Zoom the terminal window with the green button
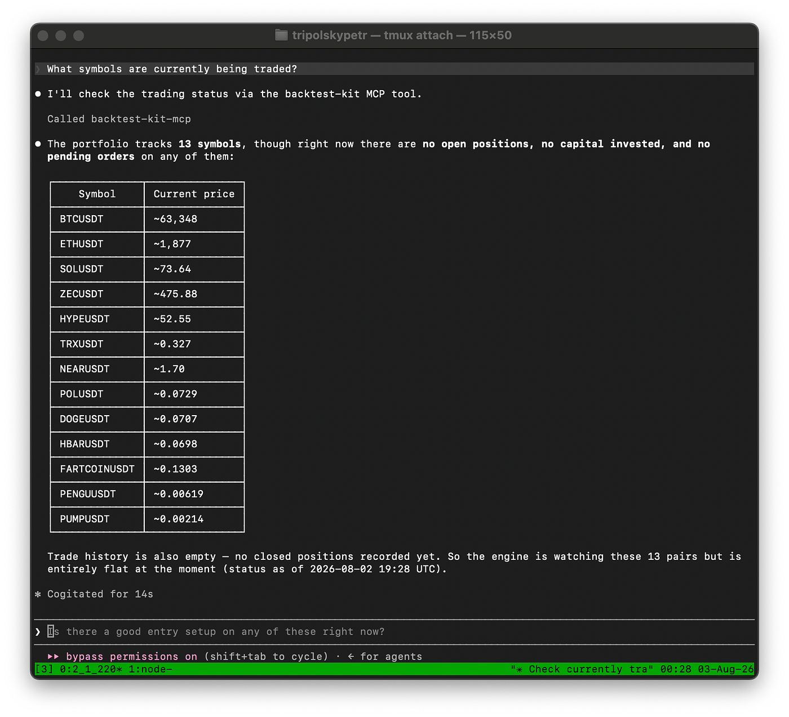 (79, 35)
